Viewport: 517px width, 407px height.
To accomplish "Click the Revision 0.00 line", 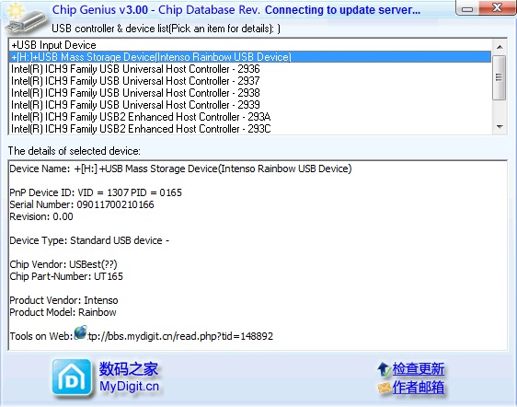I will pos(41,217).
